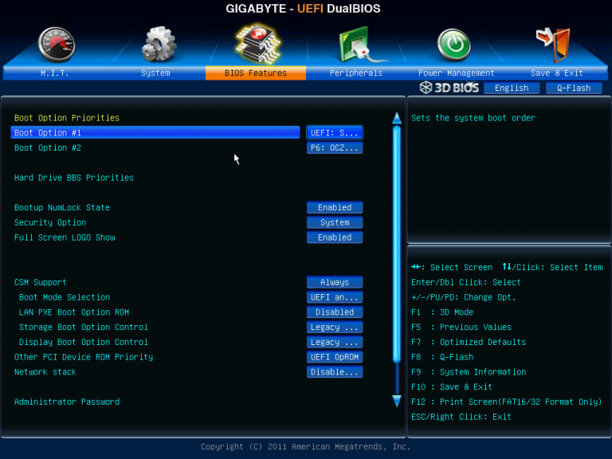Click the English language button
This screenshot has height=459, width=612.
[x=512, y=88]
